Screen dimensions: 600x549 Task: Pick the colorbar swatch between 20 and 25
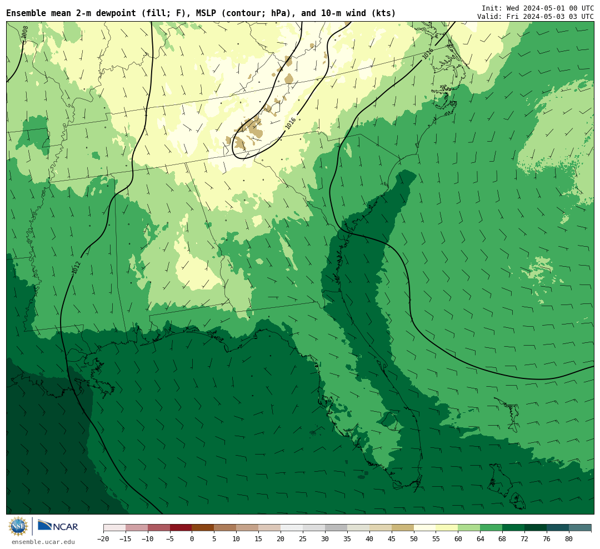(292, 528)
